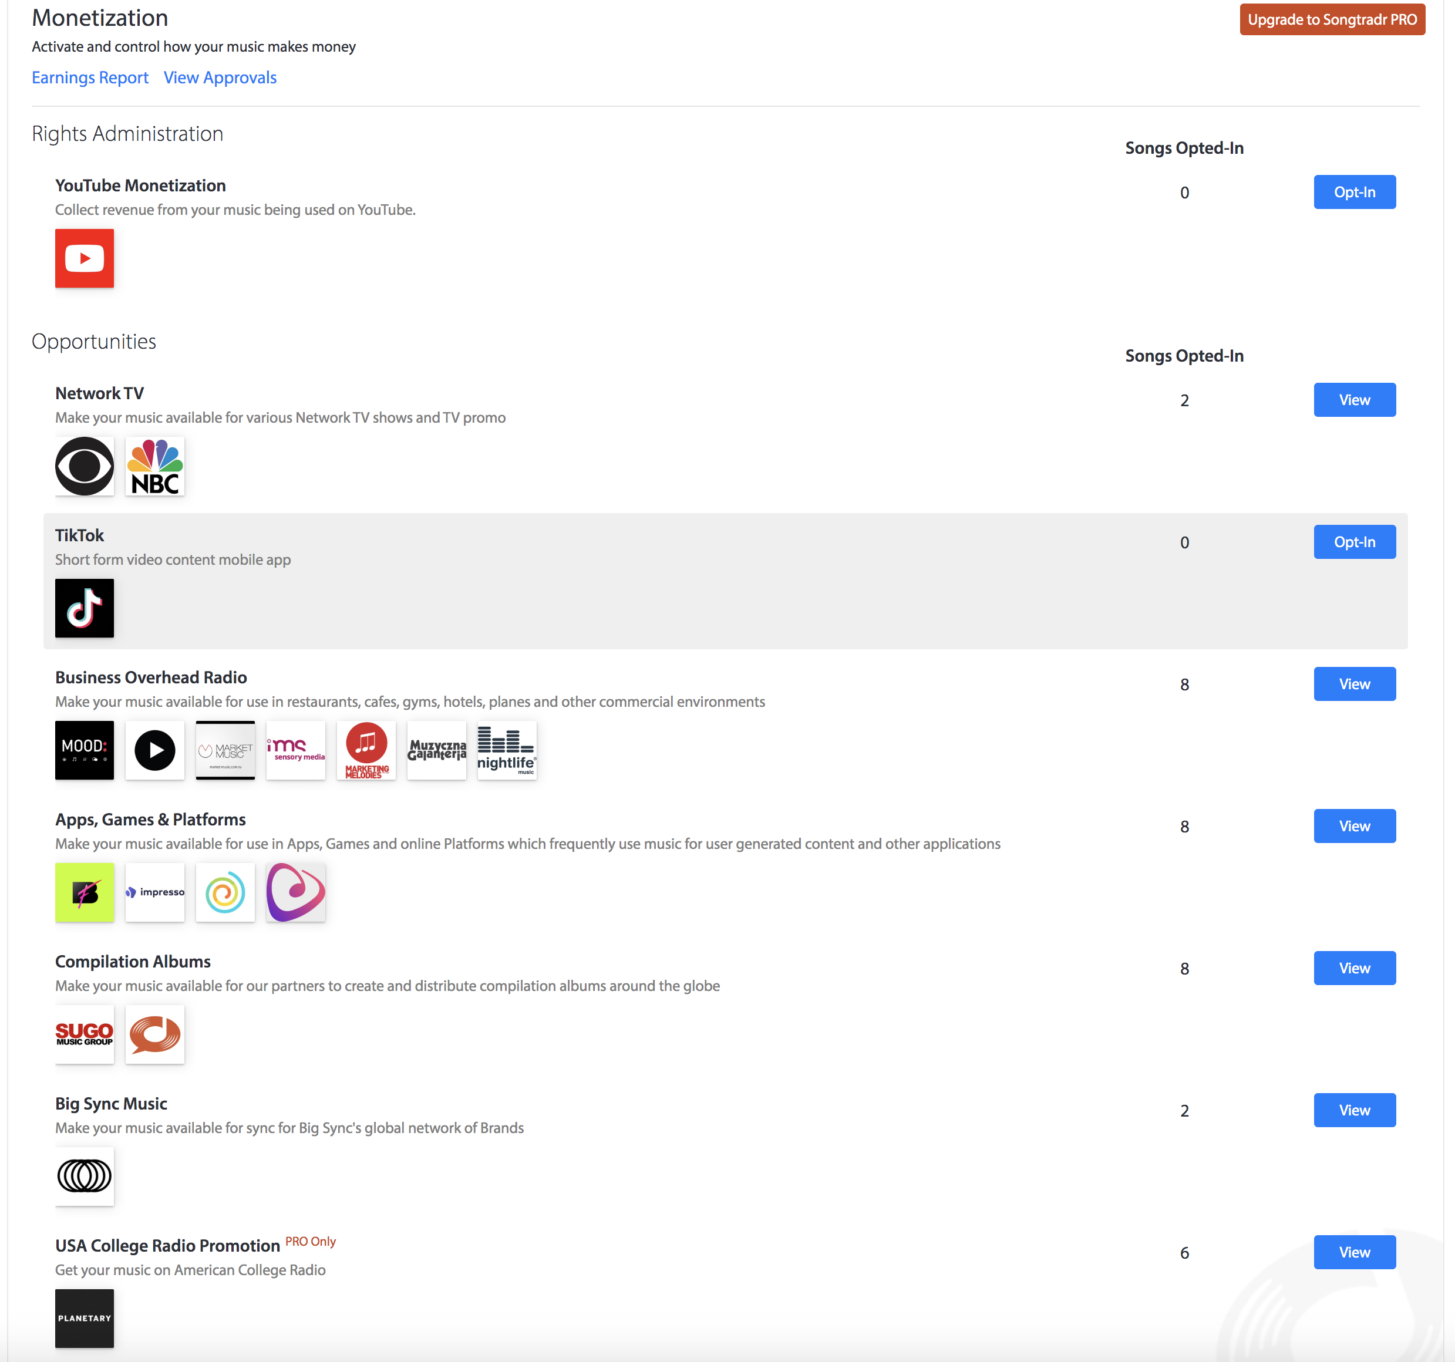Click the Nightlife Music logo
Screen dimensions: 1455x1362
click(507, 750)
